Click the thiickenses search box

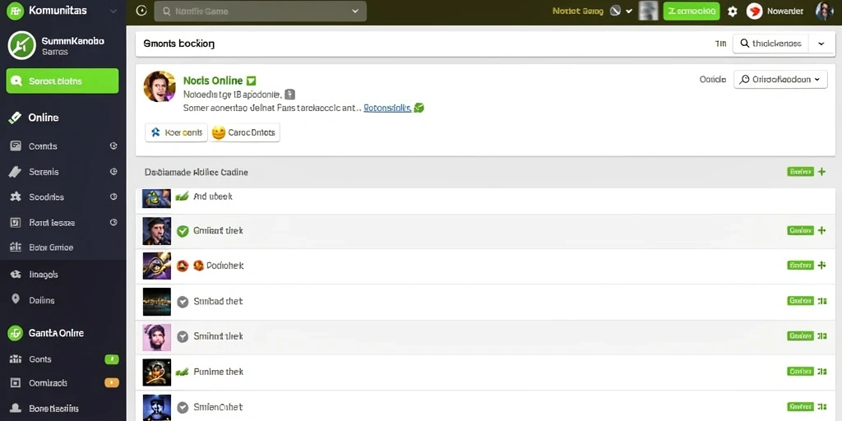(x=770, y=44)
